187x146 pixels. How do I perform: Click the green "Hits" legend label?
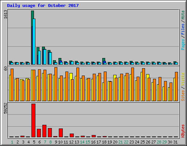click(x=183, y=15)
